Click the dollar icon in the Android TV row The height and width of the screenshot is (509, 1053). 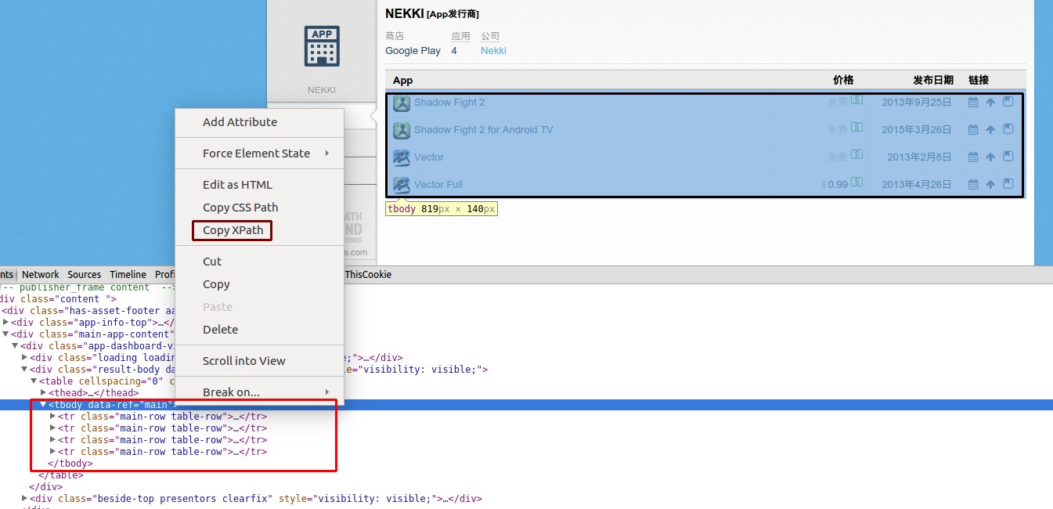point(857,128)
